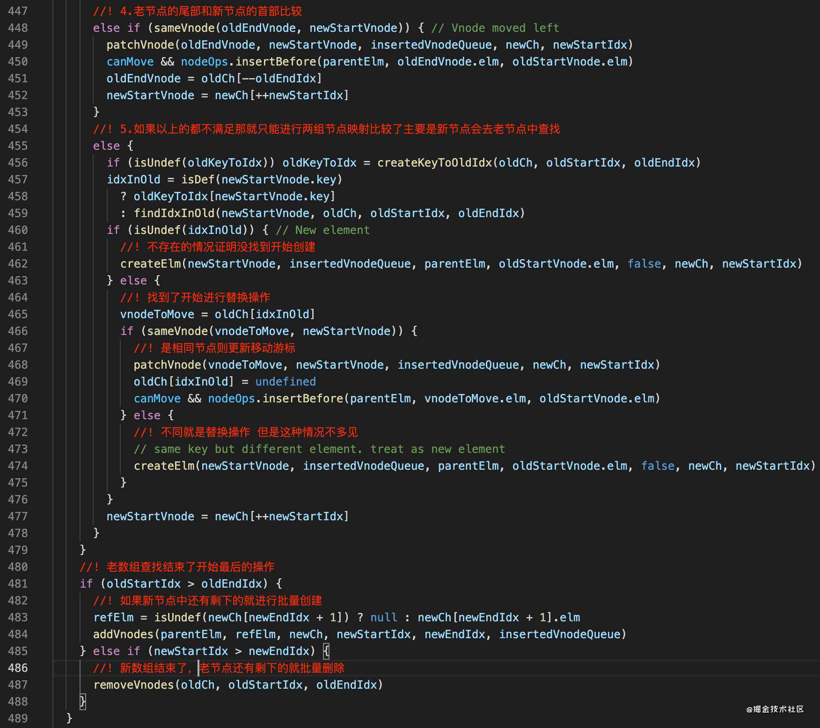Click the 'null' keyword on line 483

(383, 617)
